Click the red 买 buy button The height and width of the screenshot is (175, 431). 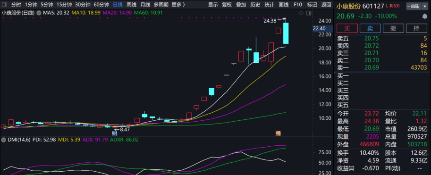pyautogui.click(x=347, y=28)
